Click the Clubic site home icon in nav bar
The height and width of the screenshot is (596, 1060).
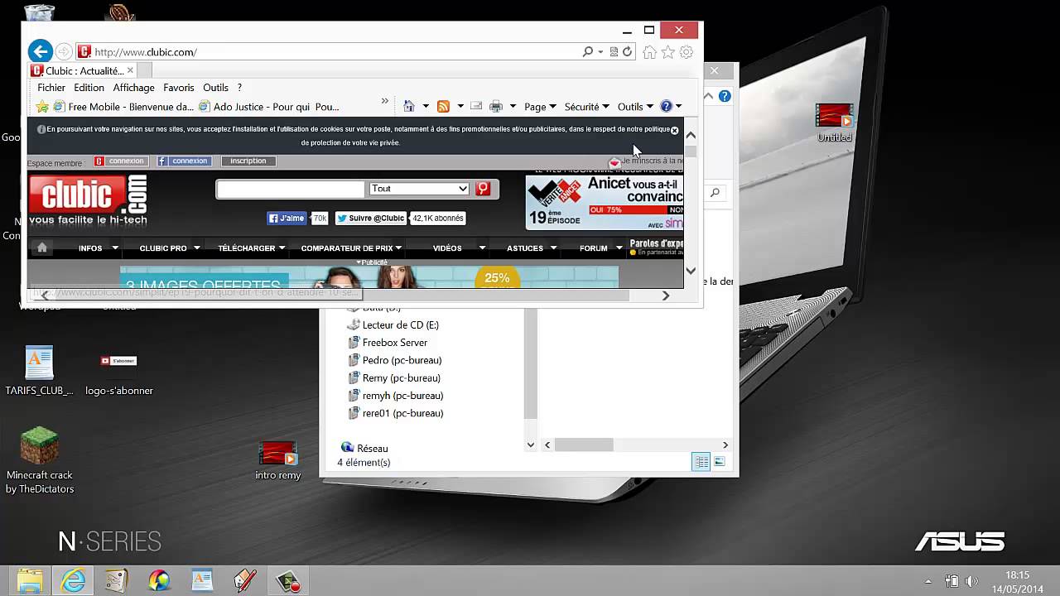pyautogui.click(x=42, y=248)
